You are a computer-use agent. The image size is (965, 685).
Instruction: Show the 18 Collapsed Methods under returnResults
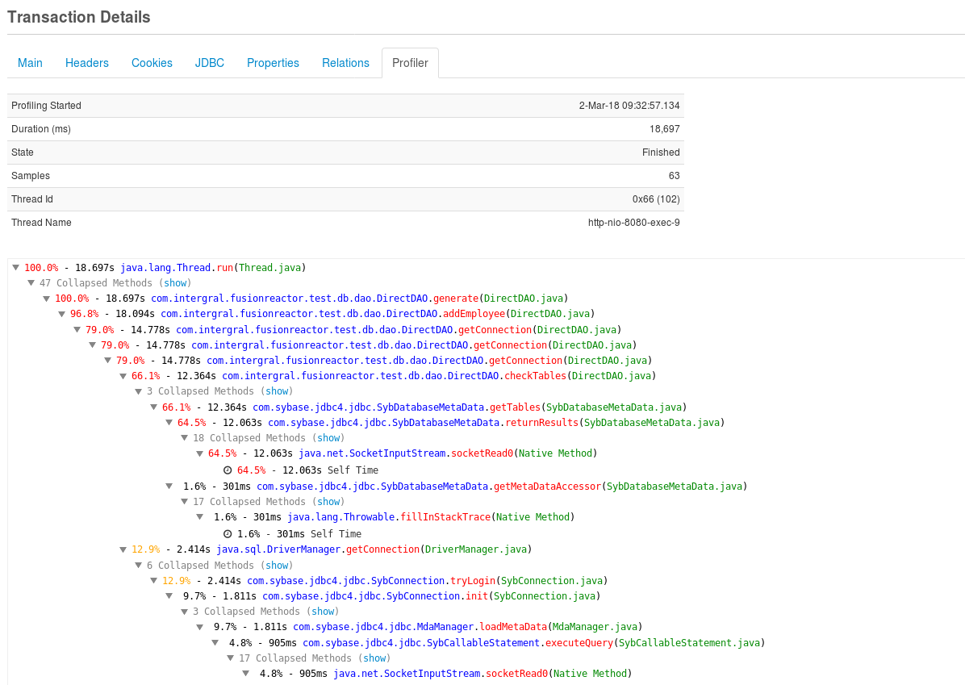(328, 437)
